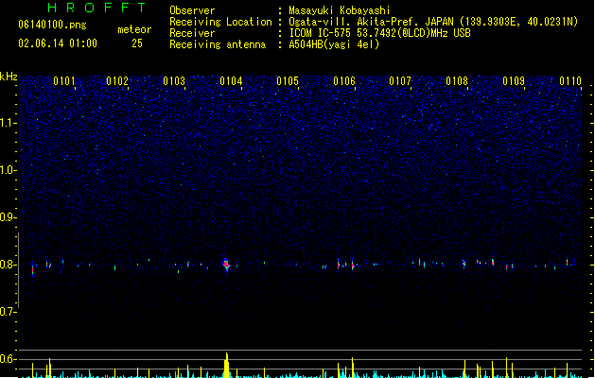Click the meteor count 25
The image size is (595, 378).
click(x=137, y=43)
